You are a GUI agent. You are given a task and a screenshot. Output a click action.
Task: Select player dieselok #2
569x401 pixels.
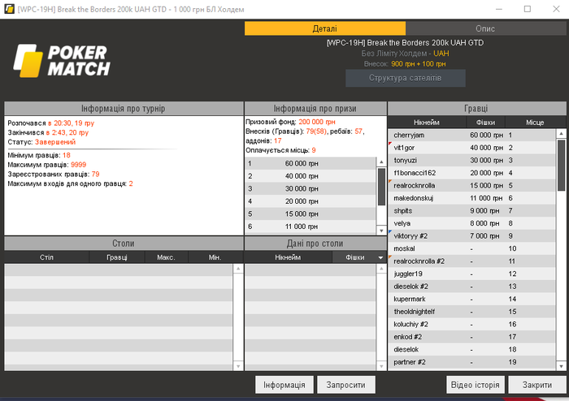[471, 287]
